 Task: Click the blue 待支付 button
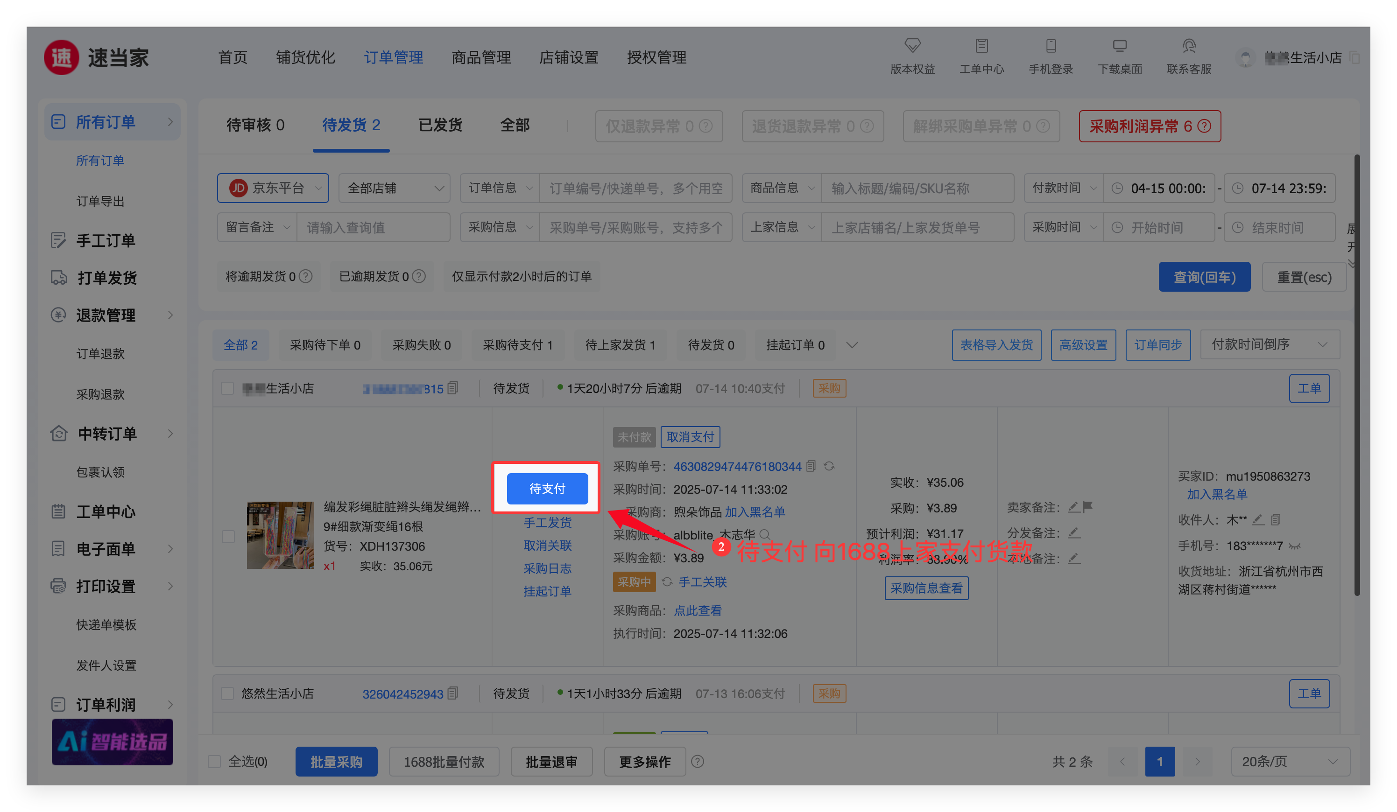click(x=547, y=489)
